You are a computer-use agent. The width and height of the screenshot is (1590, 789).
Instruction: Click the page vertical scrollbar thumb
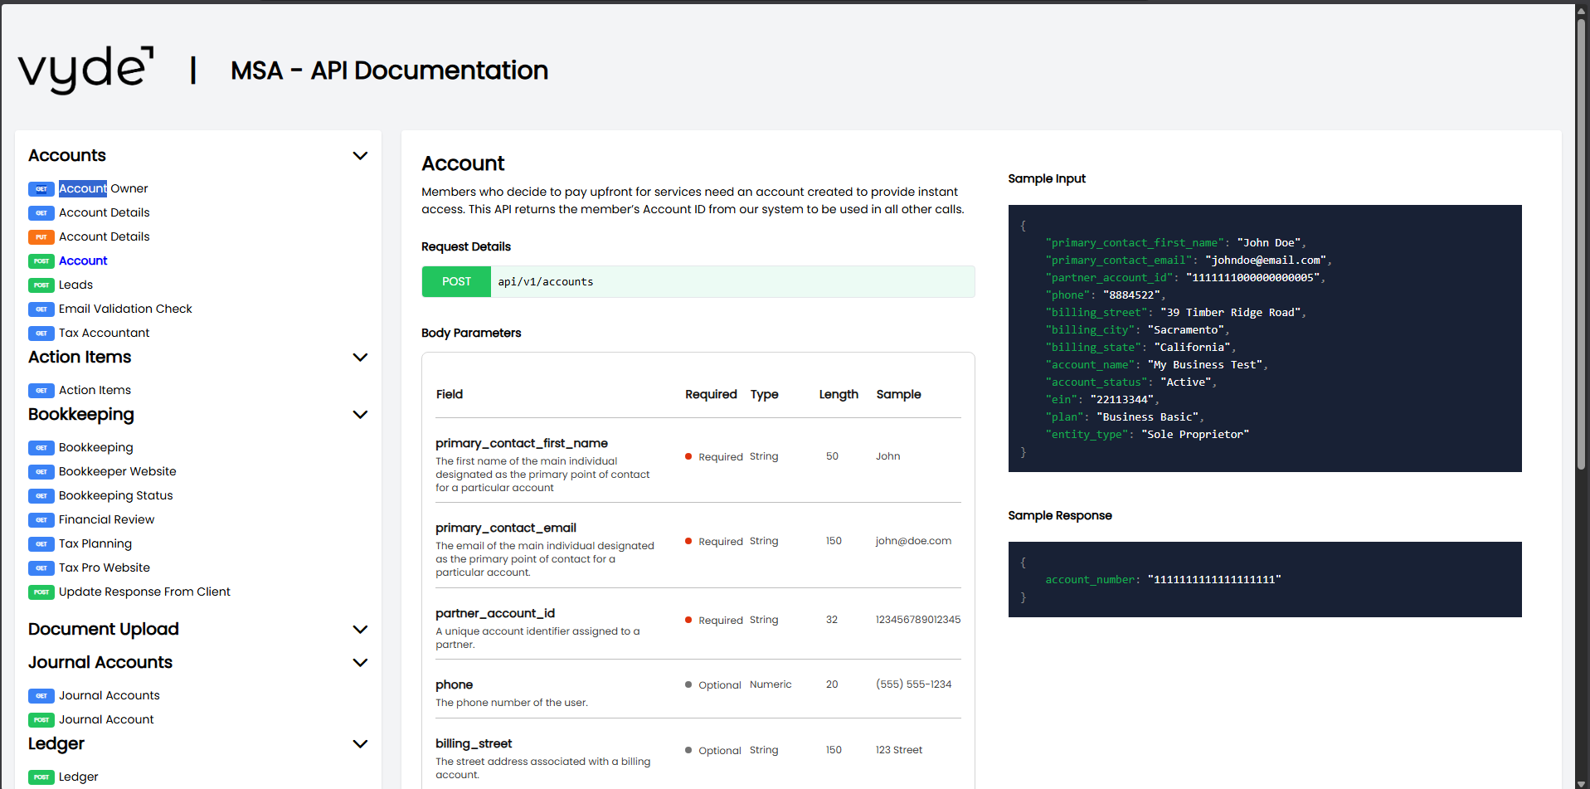point(1582,245)
